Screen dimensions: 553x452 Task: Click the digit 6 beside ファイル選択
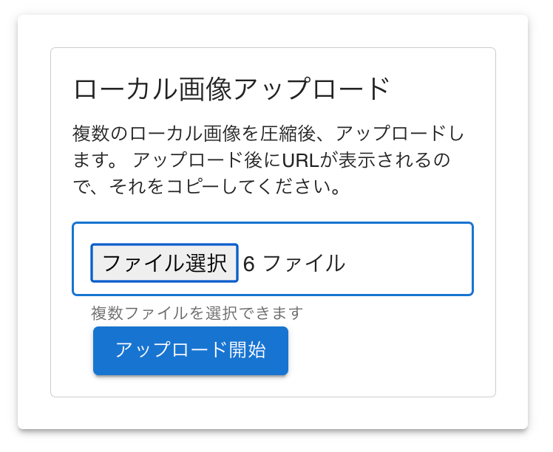coord(248,263)
